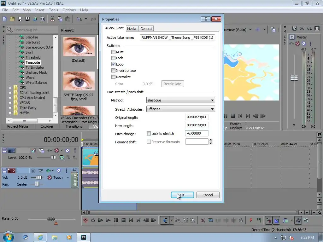Screen dimensions: 323x242
Task: Click the Cut scissors icon
Action: (52, 19)
